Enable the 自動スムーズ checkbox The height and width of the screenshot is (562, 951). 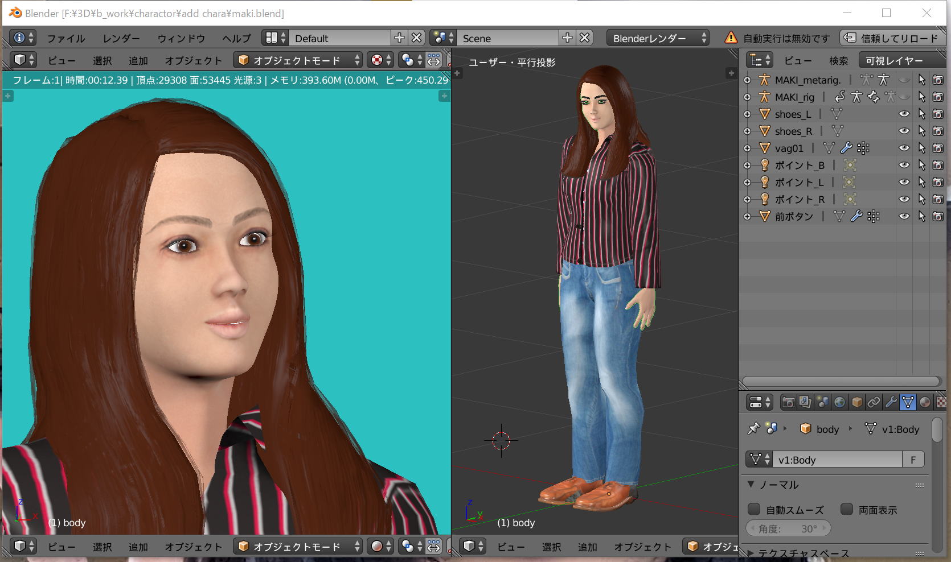754,510
